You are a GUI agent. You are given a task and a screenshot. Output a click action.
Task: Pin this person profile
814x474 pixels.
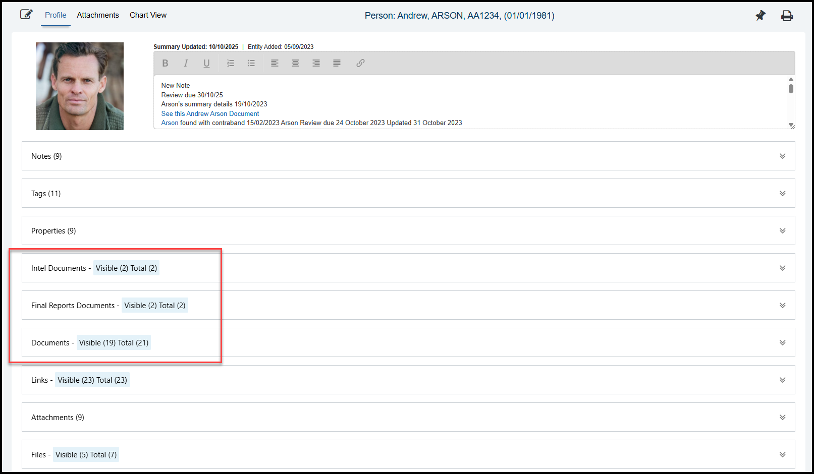click(x=760, y=16)
